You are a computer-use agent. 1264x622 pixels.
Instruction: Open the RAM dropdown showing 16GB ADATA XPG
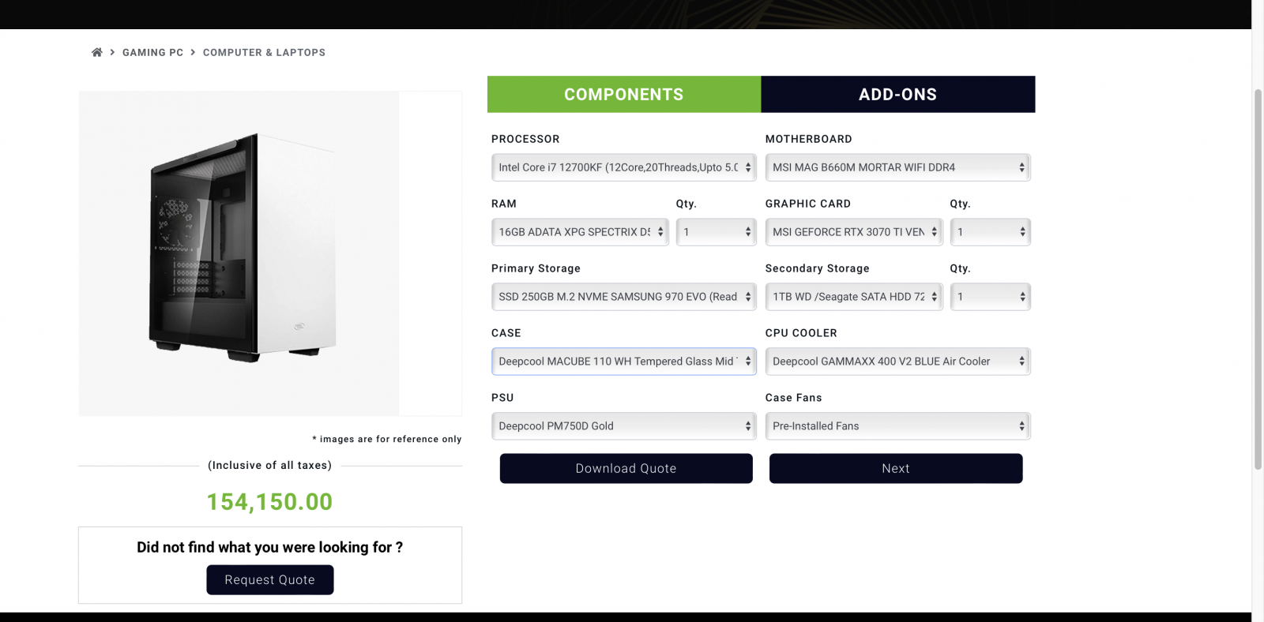tap(580, 232)
